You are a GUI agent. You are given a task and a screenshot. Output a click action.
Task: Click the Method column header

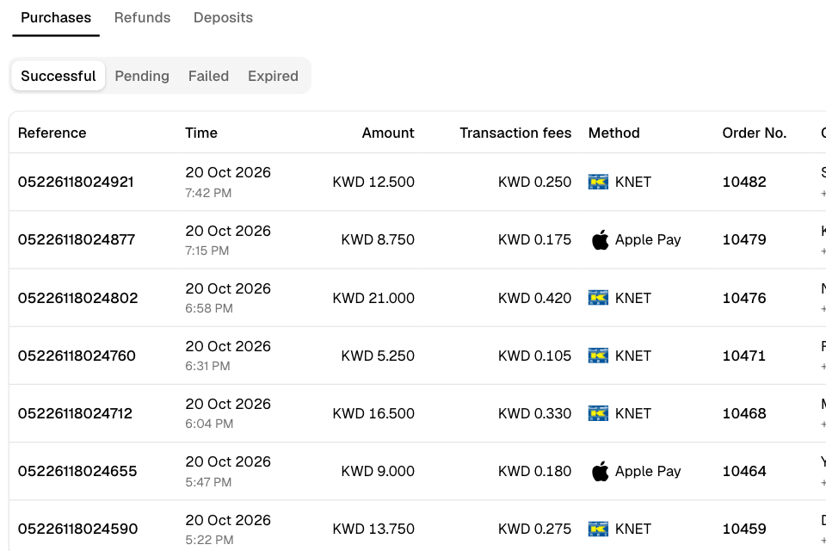pos(613,133)
